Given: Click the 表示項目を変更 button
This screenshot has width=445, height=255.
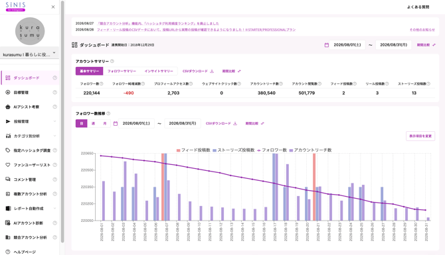Looking at the screenshot, I should pyautogui.click(x=420, y=136).
